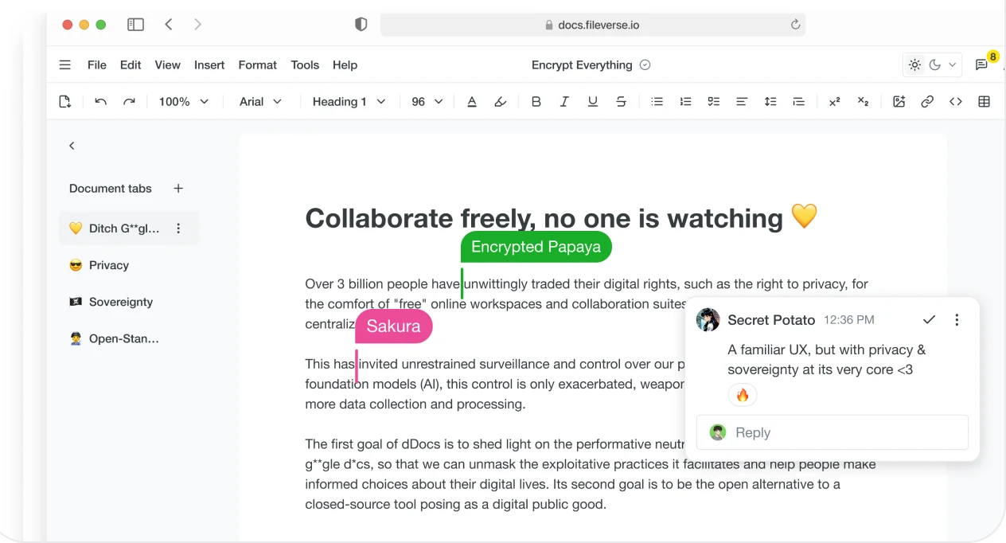The height and width of the screenshot is (543, 1006).
Task: Open the highlight color tool
Action: [x=501, y=102]
